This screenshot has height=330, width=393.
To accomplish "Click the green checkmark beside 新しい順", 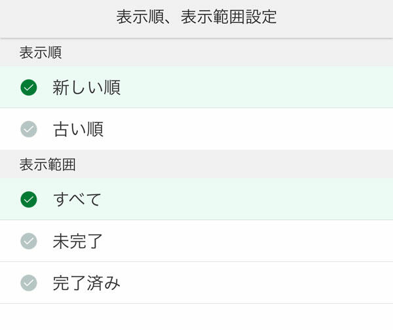I will pos(28,87).
